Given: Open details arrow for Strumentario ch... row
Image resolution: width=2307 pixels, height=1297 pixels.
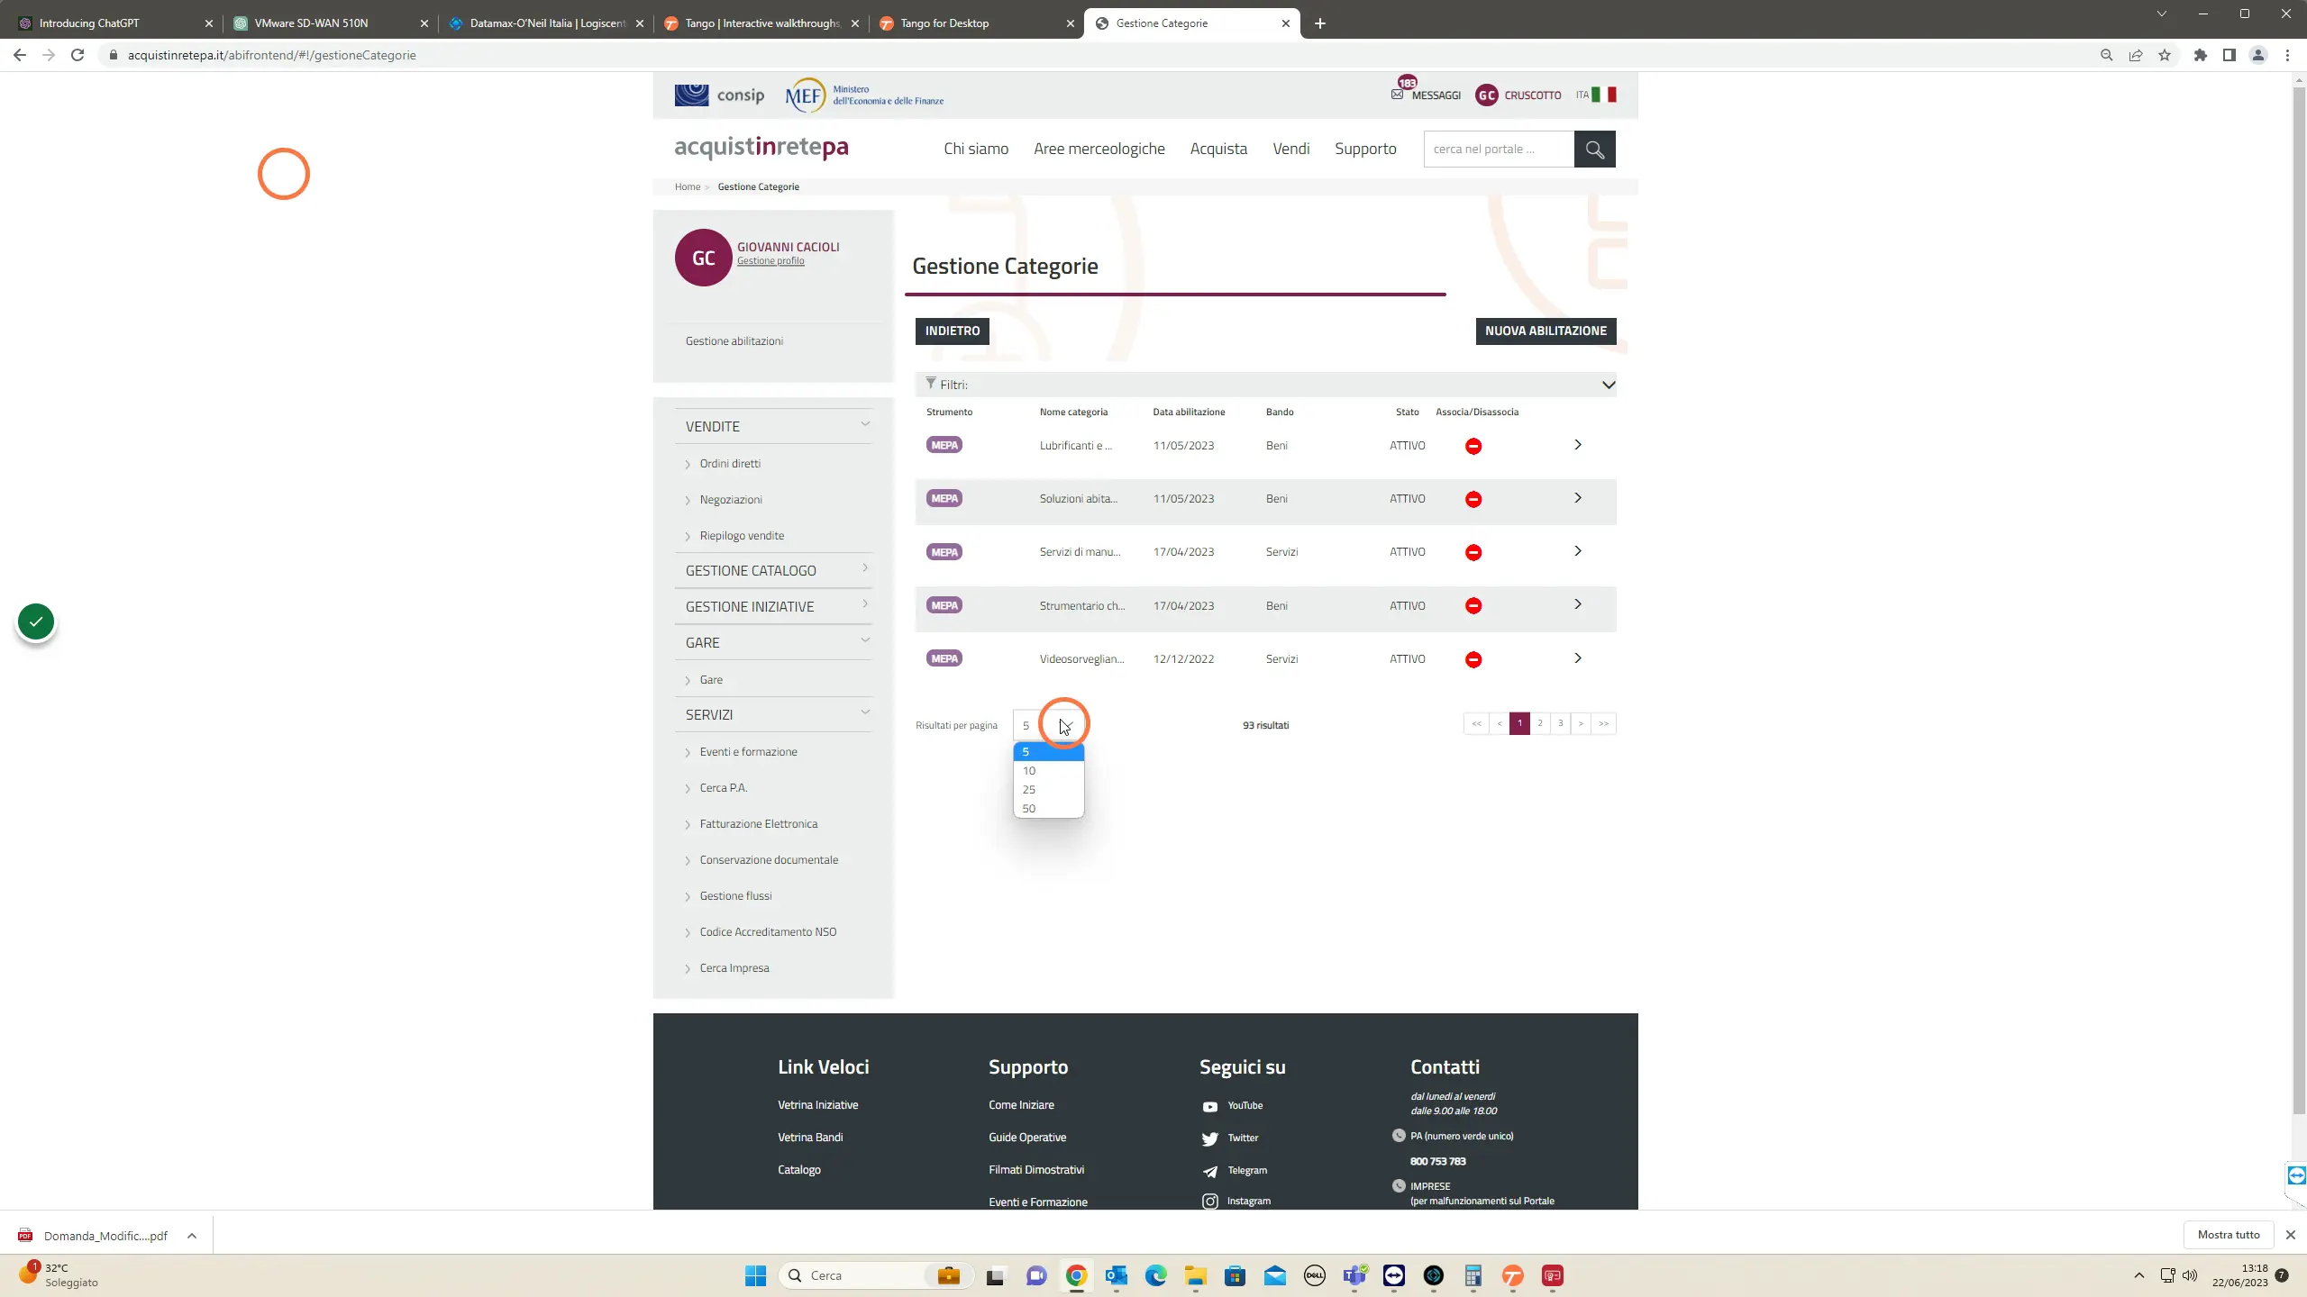Looking at the screenshot, I should click(1578, 604).
